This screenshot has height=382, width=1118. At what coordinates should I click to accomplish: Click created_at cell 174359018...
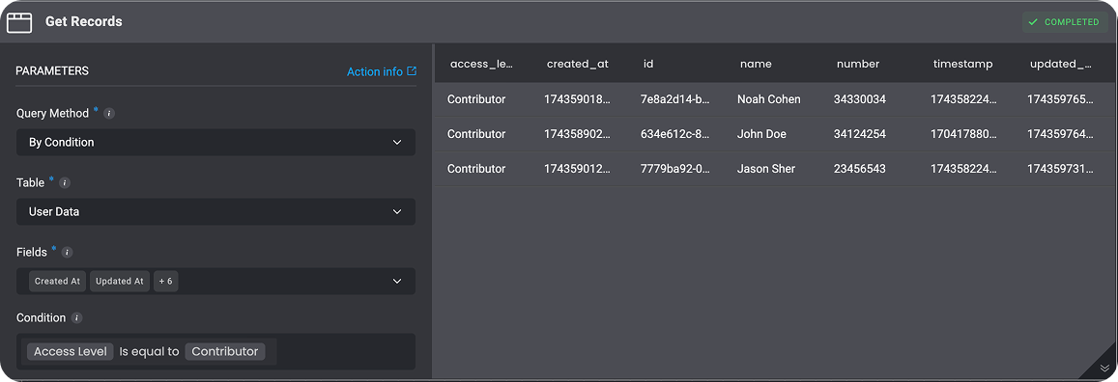[578, 99]
